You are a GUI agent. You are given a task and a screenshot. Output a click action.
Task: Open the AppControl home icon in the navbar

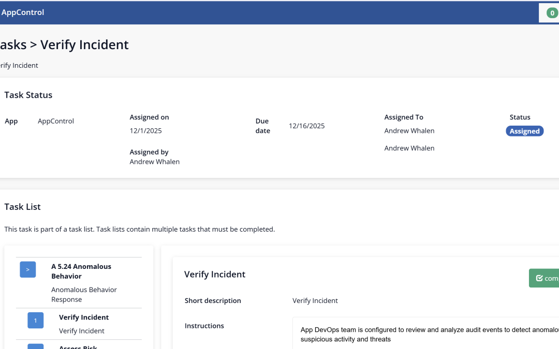pyautogui.click(x=23, y=12)
